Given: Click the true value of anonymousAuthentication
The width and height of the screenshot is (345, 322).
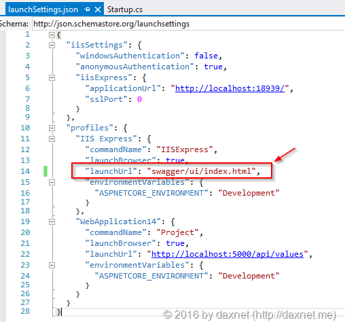Looking at the screenshot, I should 213,67.
